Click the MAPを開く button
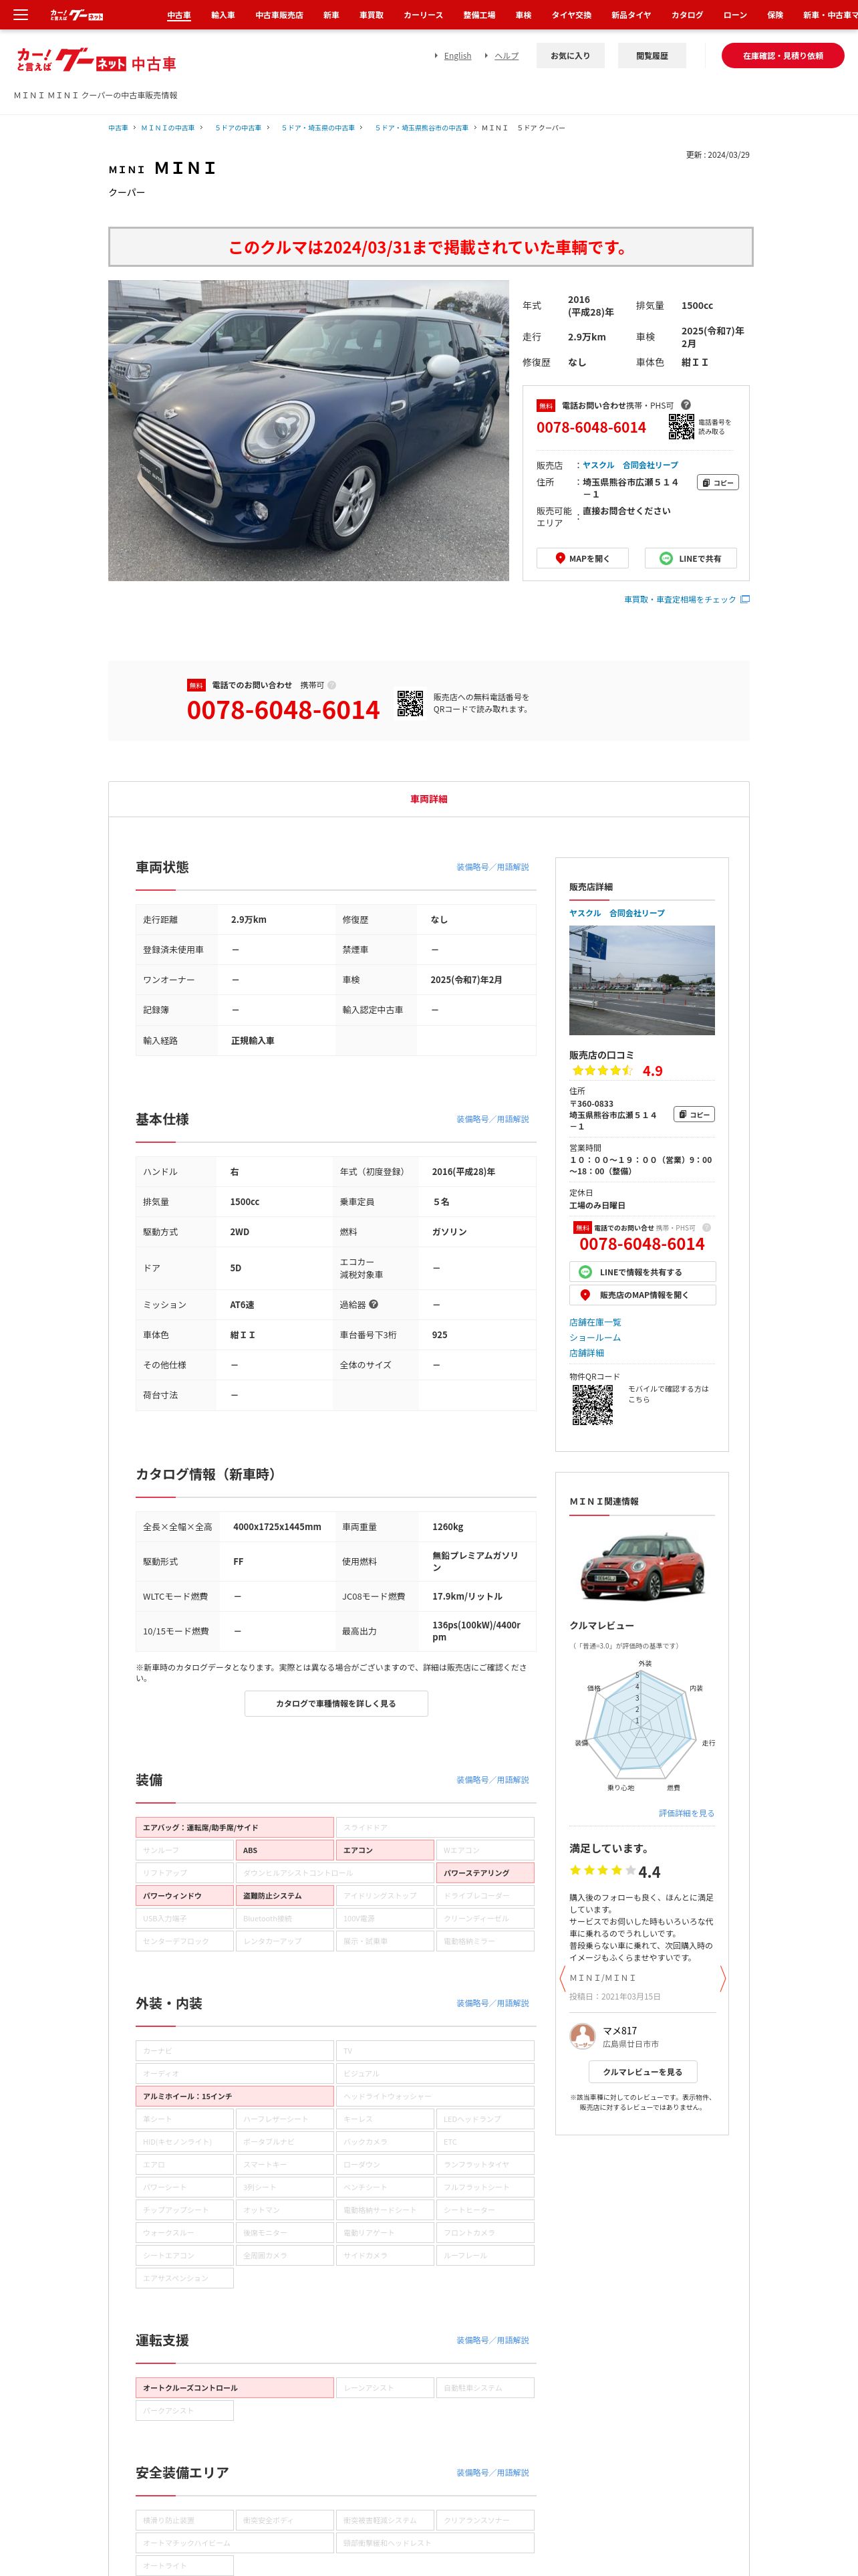Image resolution: width=858 pixels, height=2576 pixels. pyautogui.click(x=582, y=558)
